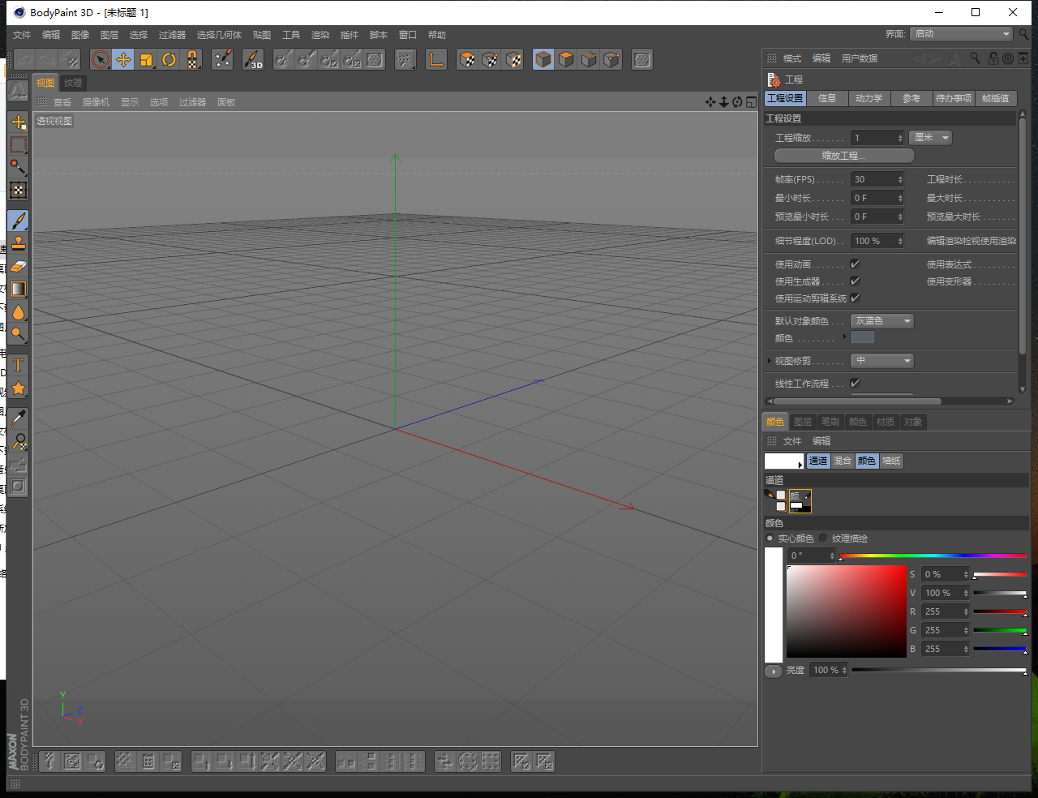Select the live selection arrow tool
Screen dimensions: 1038x798
[101, 59]
